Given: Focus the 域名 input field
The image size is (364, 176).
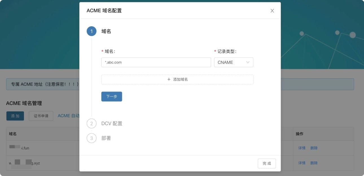Looking at the screenshot, I should 156,62.
